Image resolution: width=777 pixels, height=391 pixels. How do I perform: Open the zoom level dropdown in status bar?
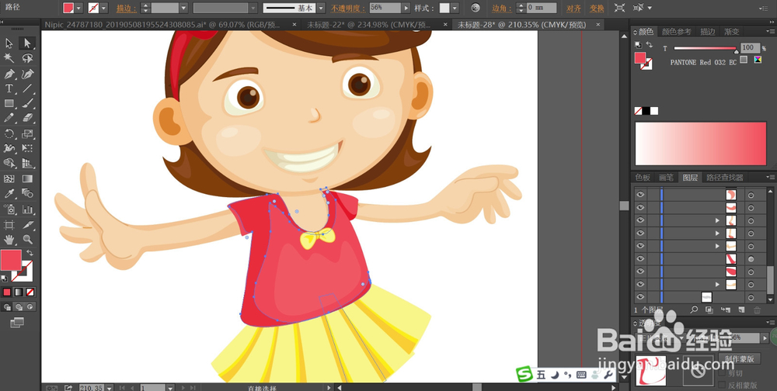(x=110, y=388)
